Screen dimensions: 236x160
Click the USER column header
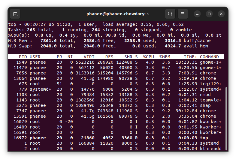pyautogui.click(x=35, y=57)
